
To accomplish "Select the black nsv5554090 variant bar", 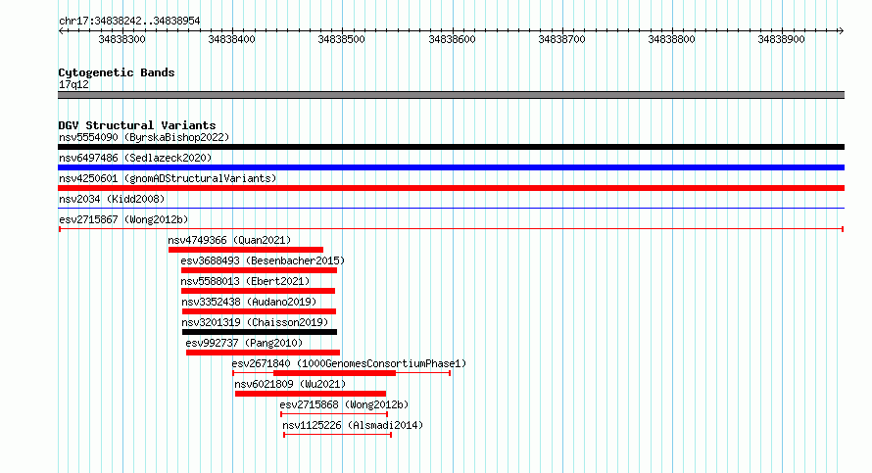I will click(451, 147).
